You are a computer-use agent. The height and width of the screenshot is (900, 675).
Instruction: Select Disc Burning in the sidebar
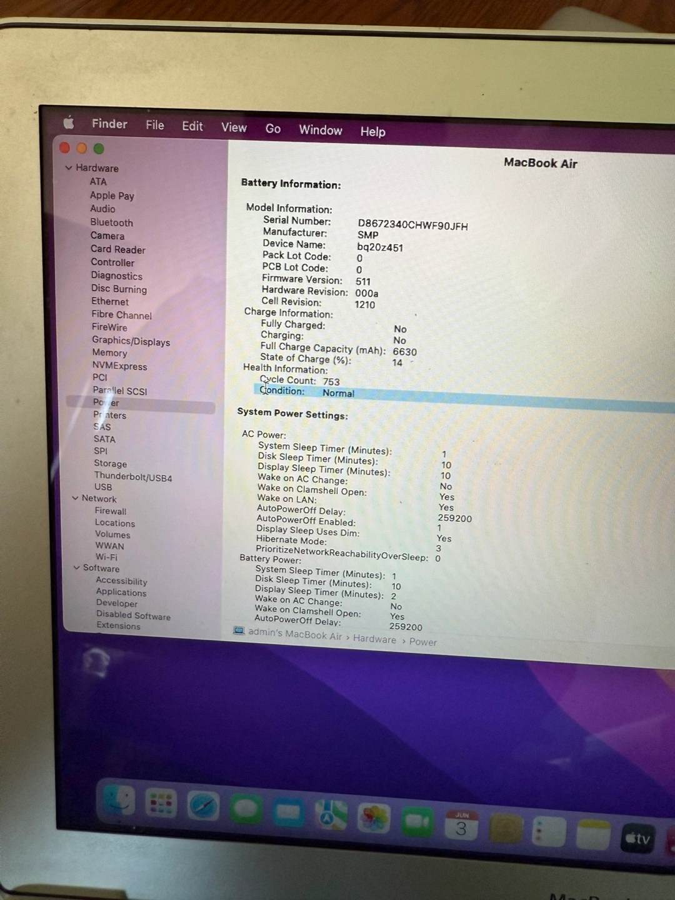(x=119, y=289)
